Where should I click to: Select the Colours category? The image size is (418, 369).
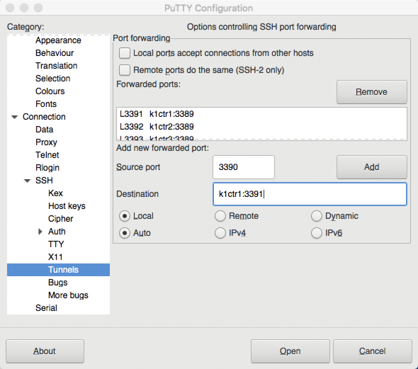point(50,91)
